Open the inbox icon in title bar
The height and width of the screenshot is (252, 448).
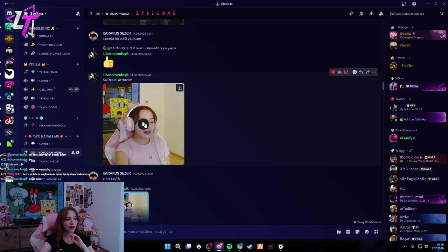[404, 4]
